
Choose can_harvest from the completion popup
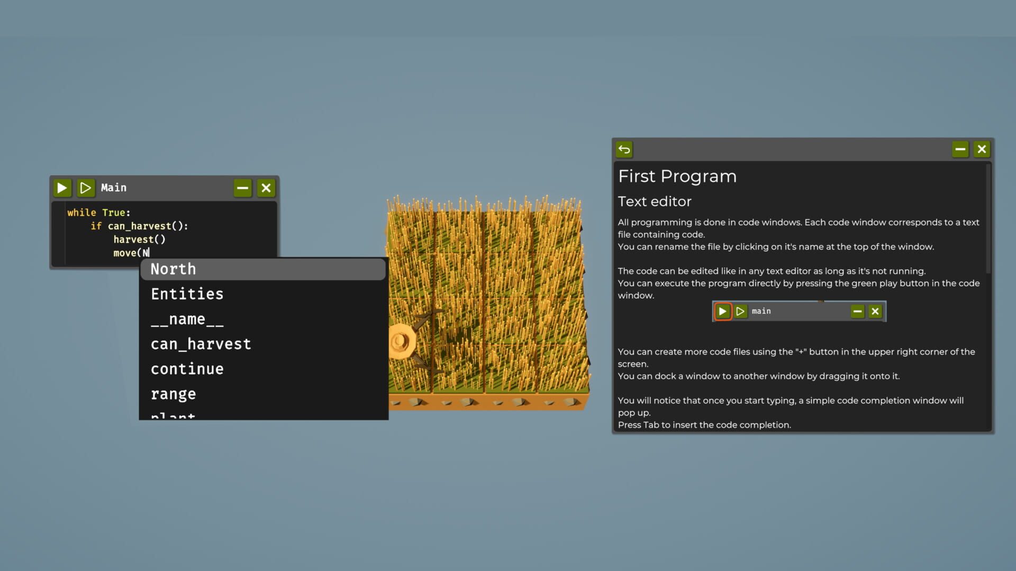pos(201,344)
